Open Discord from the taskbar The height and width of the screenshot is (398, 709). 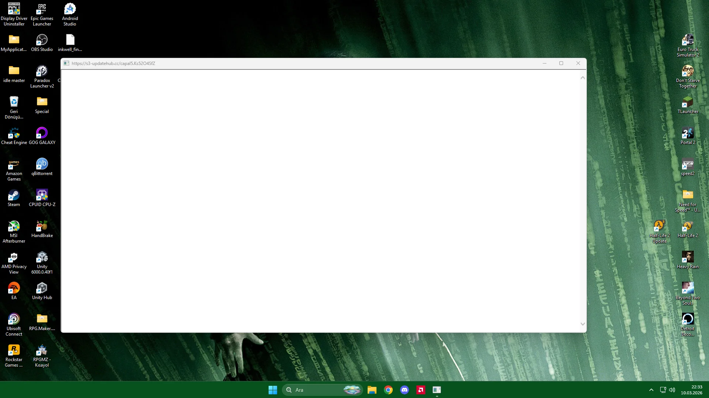tap(405, 390)
